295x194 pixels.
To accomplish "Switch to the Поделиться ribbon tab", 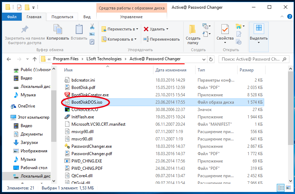I will (x=62, y=17).
